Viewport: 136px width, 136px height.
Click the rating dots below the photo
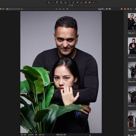click(96, 135)
